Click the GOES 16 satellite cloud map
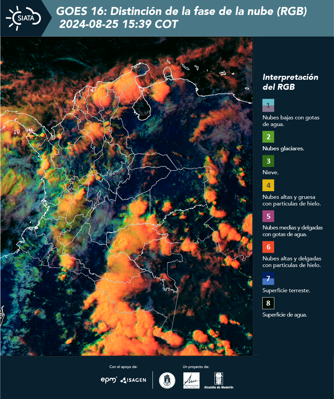This screenshot has width=334, height=399. point(126,196)
